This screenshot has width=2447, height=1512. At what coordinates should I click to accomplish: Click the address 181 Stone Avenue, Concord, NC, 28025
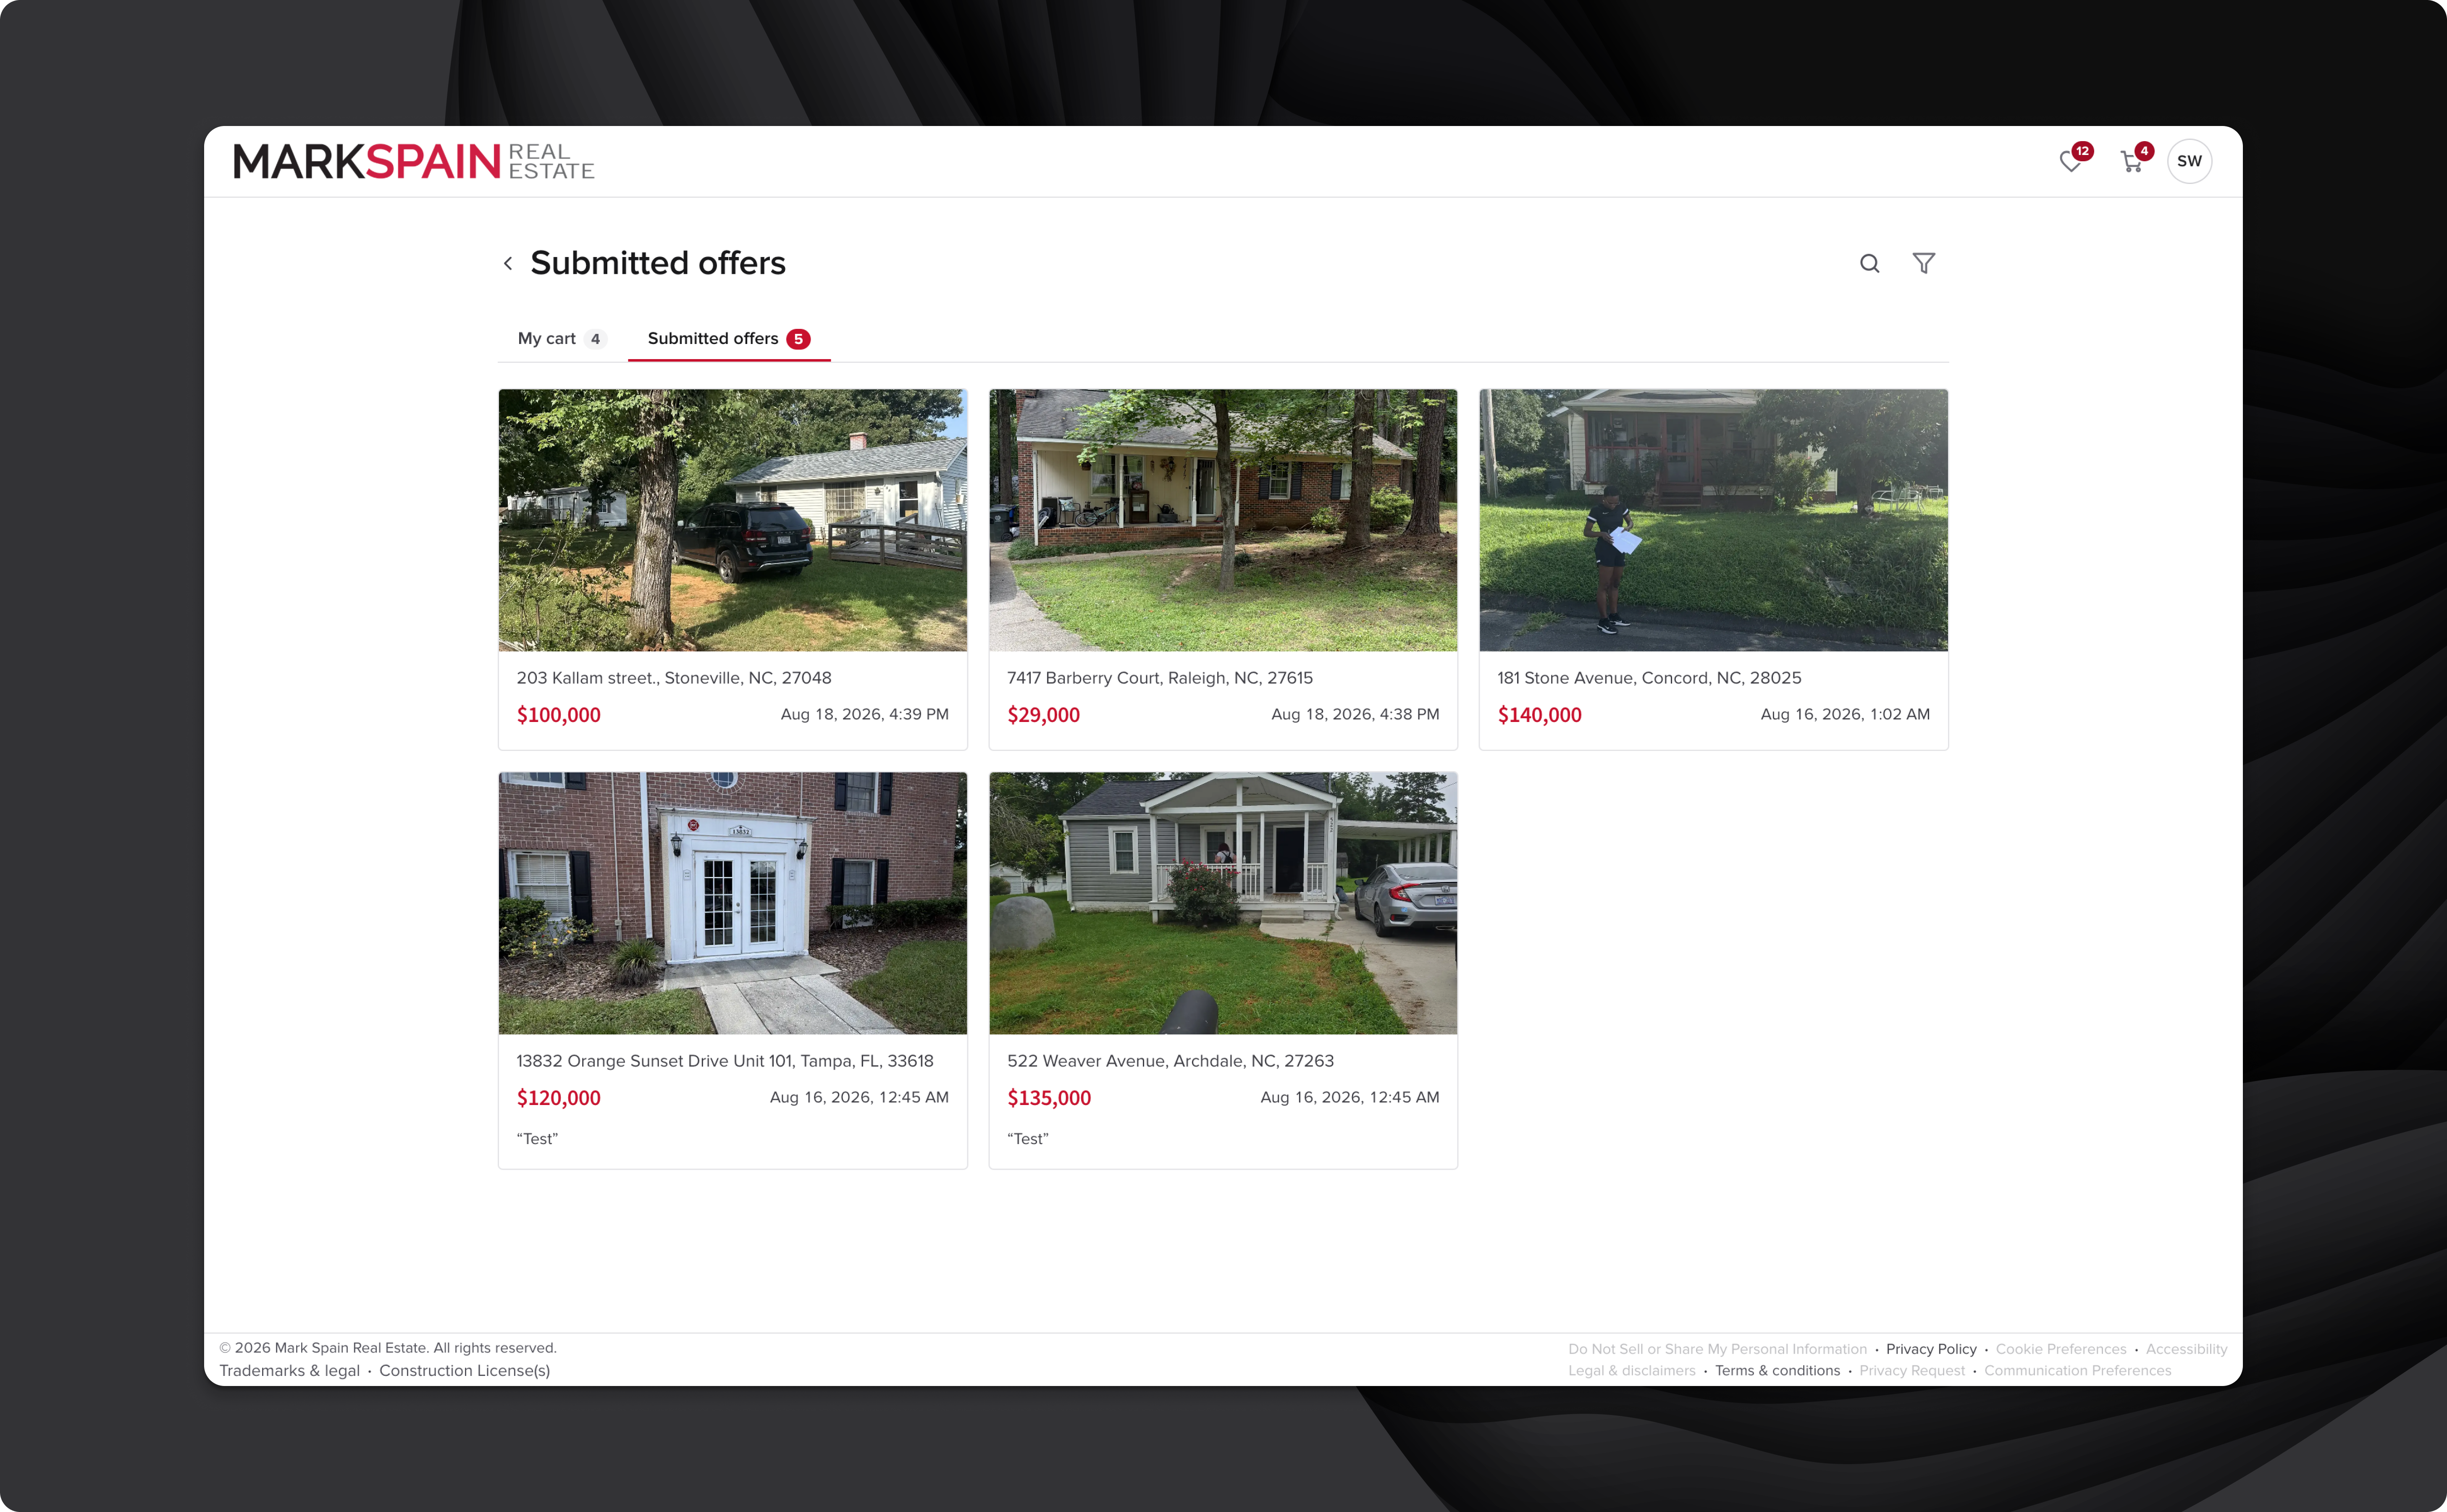tap(1649, 678)
